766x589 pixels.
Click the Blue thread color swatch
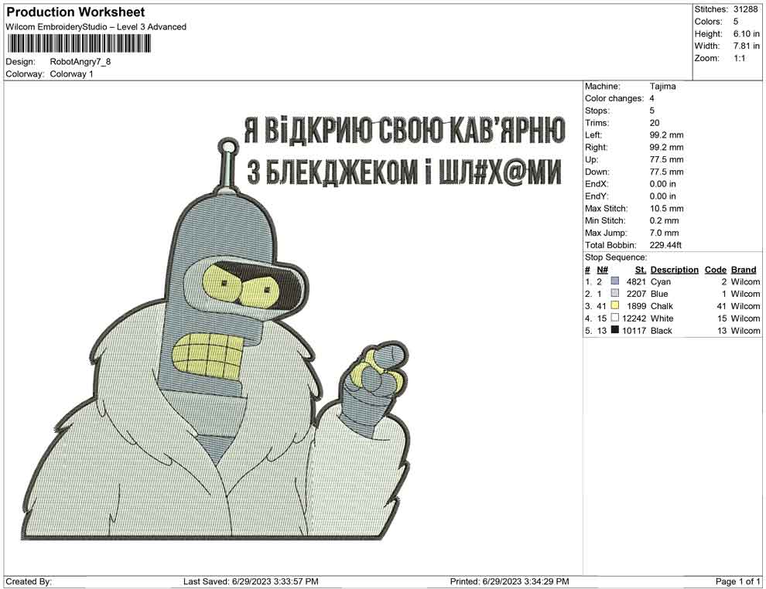(615, 293)
